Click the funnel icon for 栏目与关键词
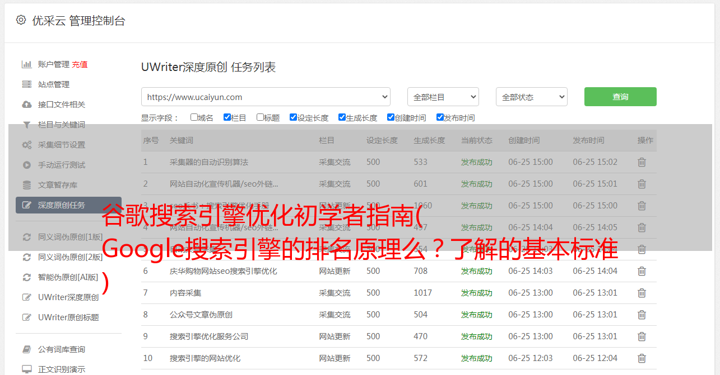This screenshot has height=375, width=720. pyautogui.click(x=26, y=125)
